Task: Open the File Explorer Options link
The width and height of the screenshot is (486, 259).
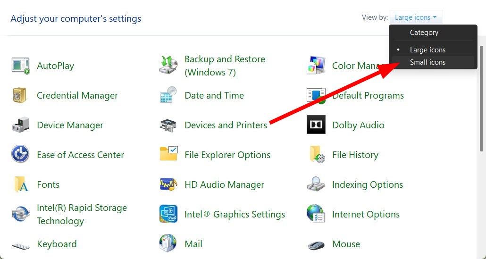Action: 227,155
